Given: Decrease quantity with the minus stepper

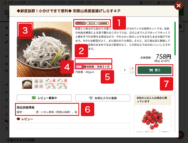Looking at the screenshot, I should pyautogui.click(x=132, y=72).
